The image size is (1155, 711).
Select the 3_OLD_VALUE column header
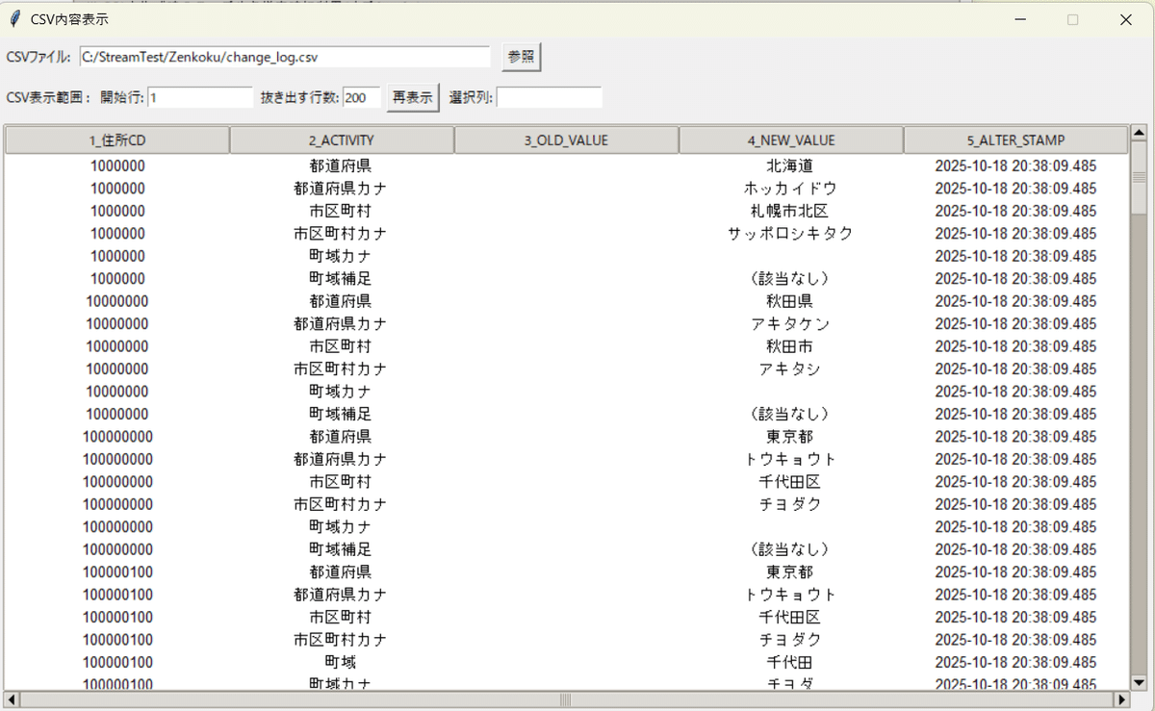point(565,140)
